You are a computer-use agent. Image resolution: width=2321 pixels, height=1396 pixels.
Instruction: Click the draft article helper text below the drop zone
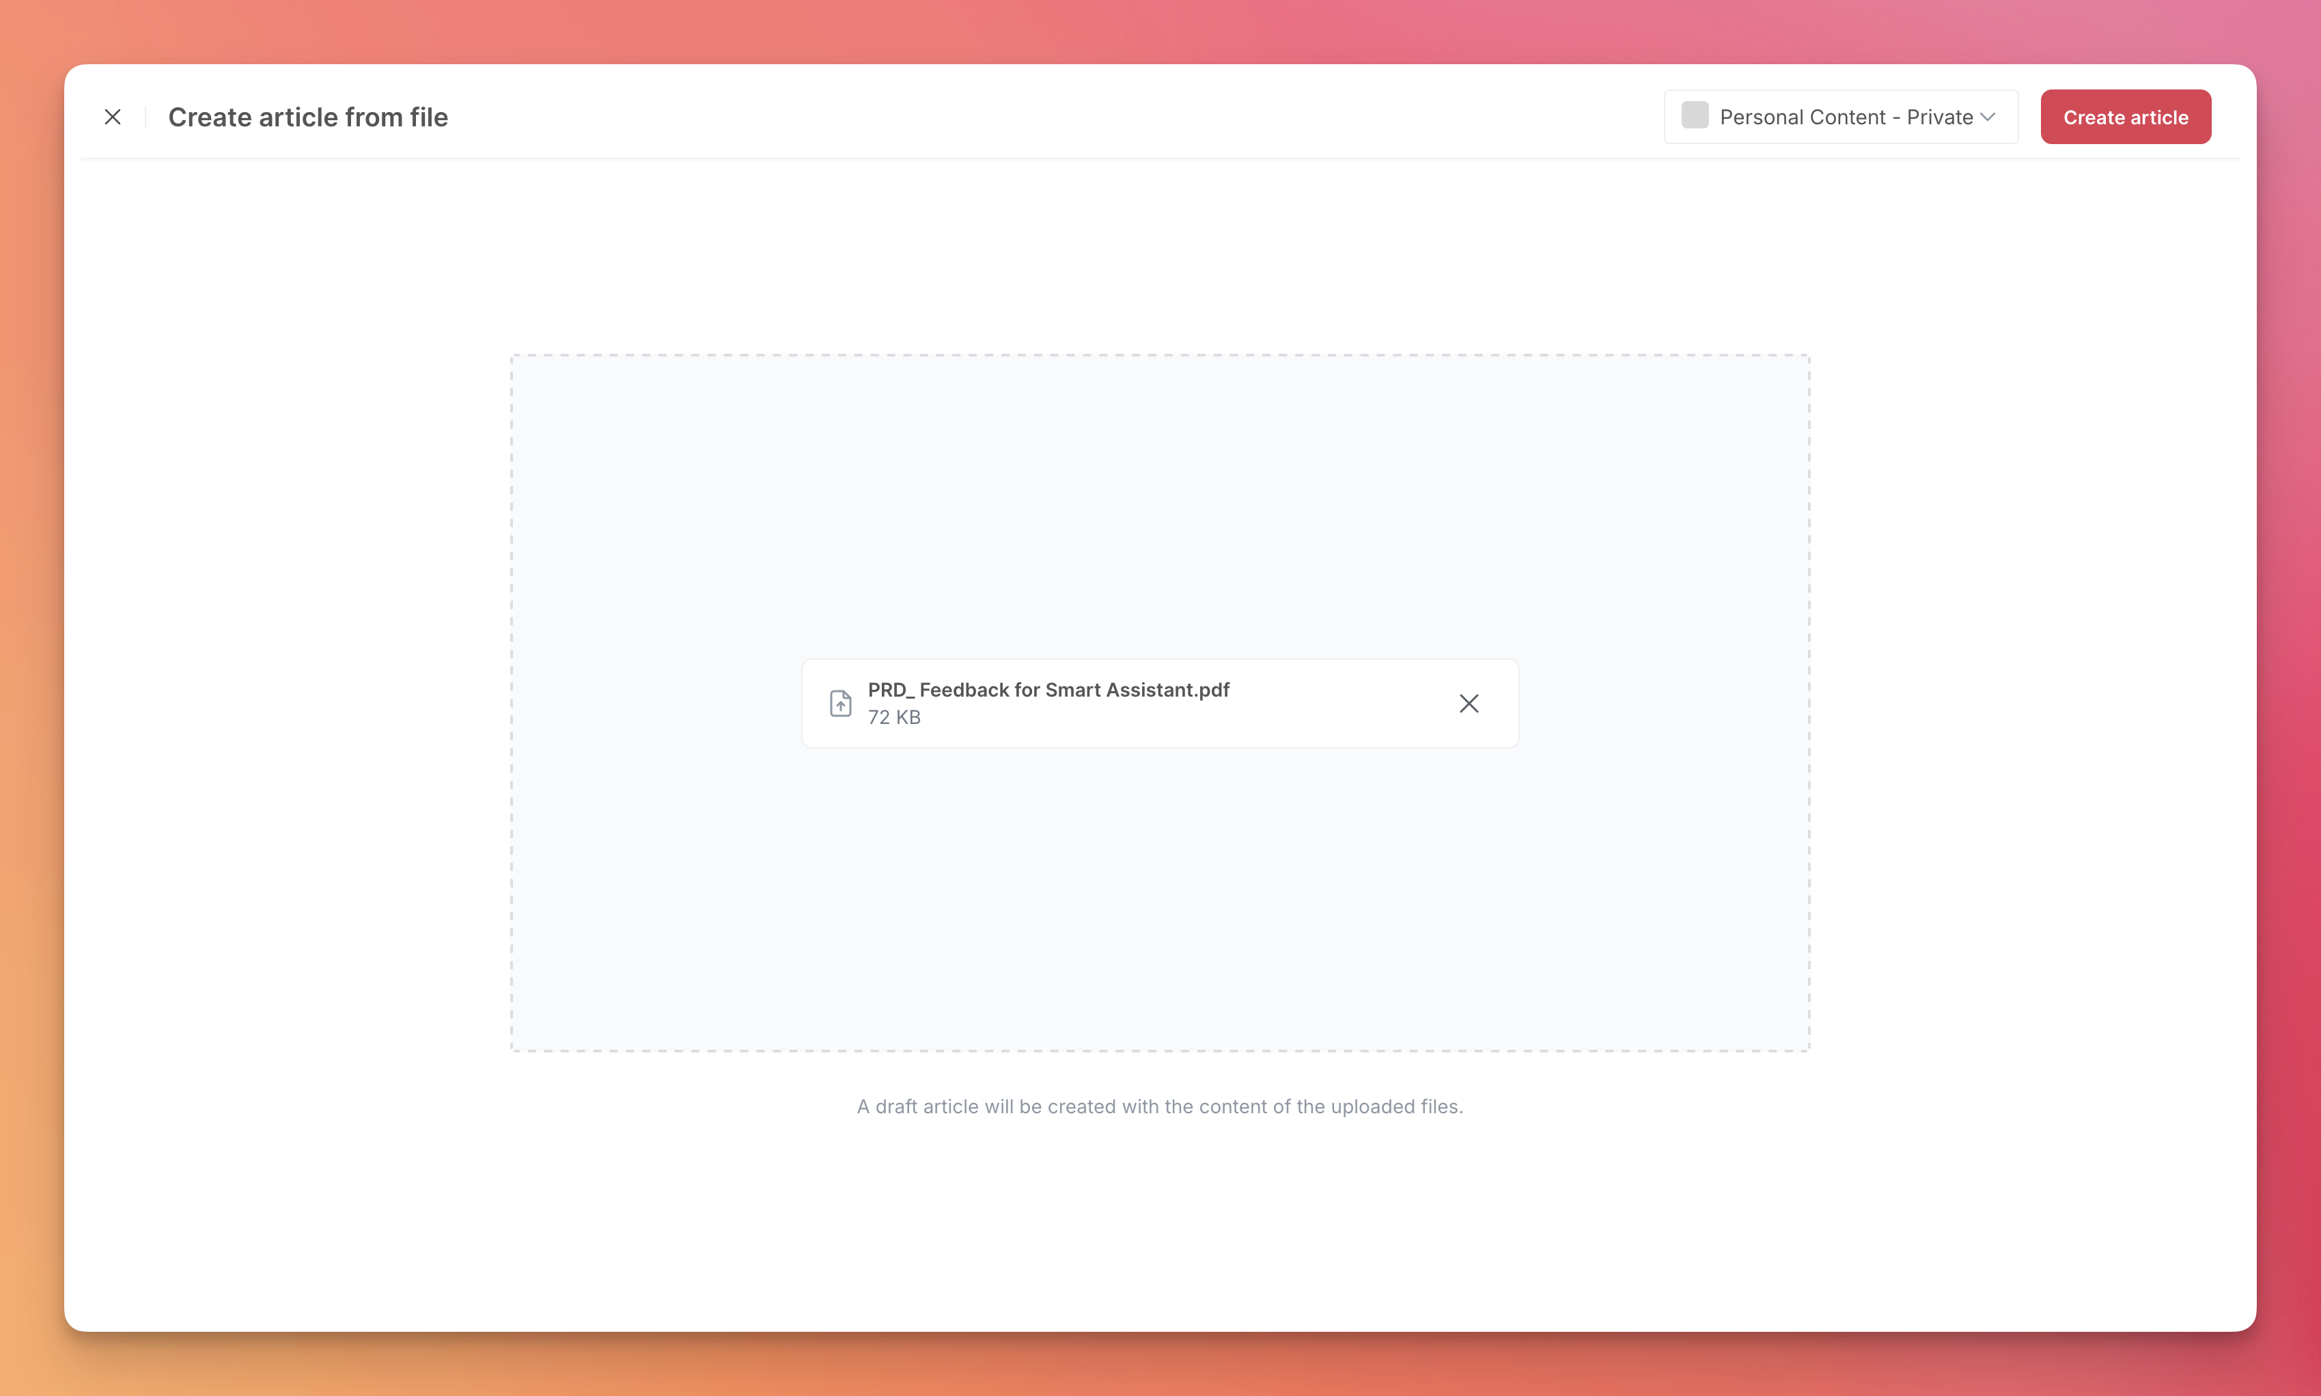pos(1160,1106)
